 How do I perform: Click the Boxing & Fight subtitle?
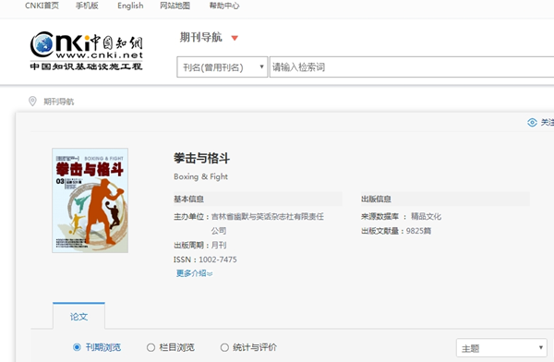tap(200, 176)
